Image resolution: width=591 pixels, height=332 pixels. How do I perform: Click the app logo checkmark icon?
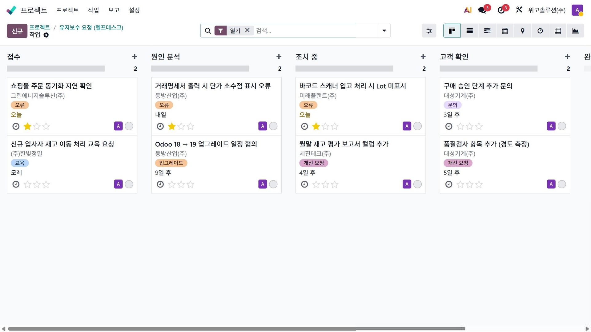pos(11,10)
